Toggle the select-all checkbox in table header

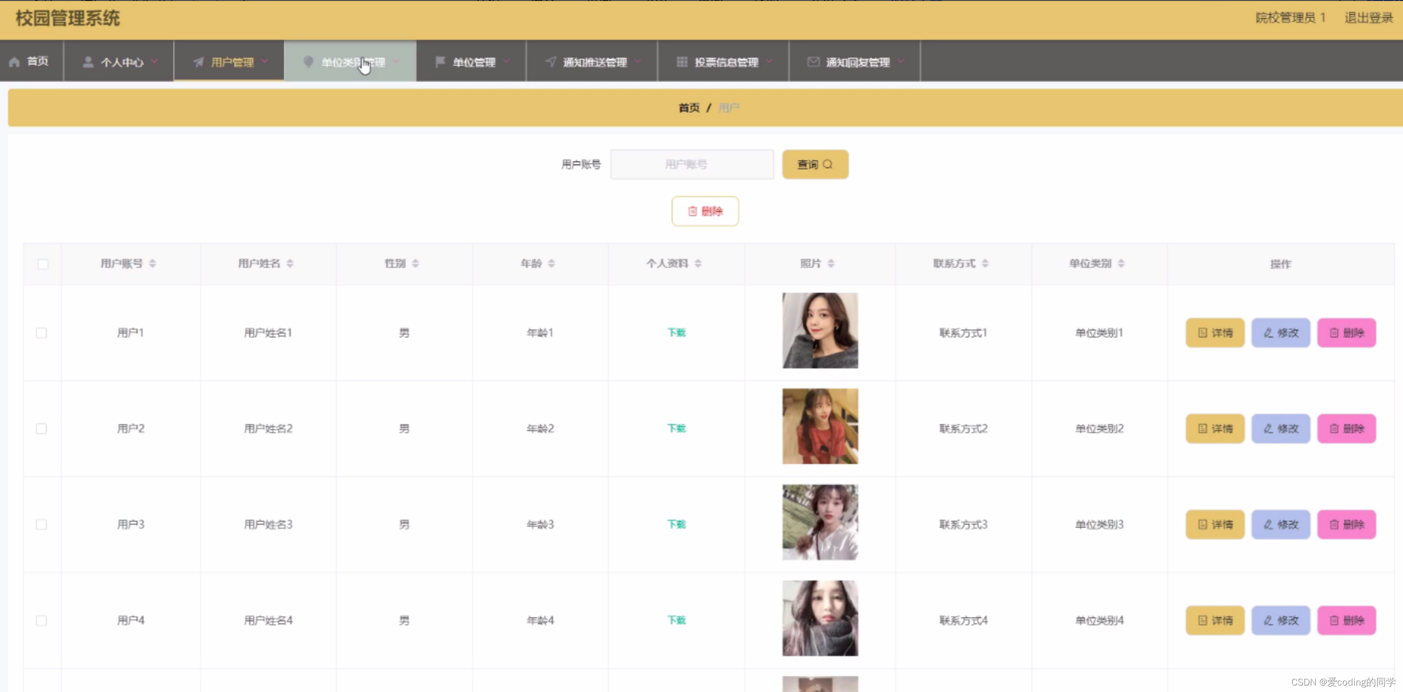coord(43,264)
